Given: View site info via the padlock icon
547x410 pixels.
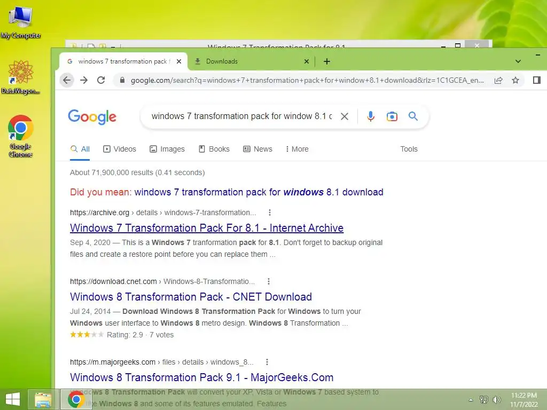Looking at the screenshot, I should click(x=122, y=80).
